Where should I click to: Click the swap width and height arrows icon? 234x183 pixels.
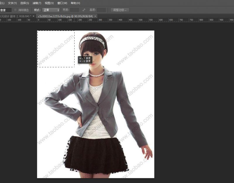[x=84, y=10]
